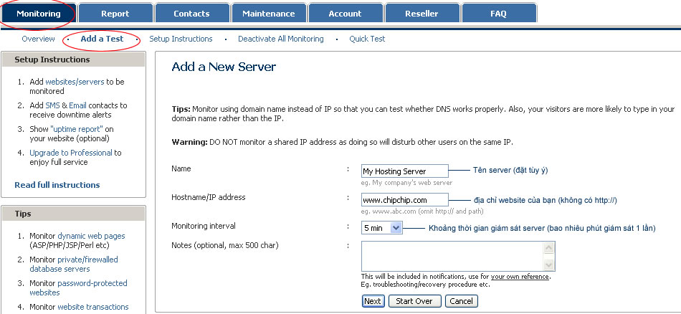Switch to the Reseller tab
Screen dimensions: 681x314
click(422, 13)
